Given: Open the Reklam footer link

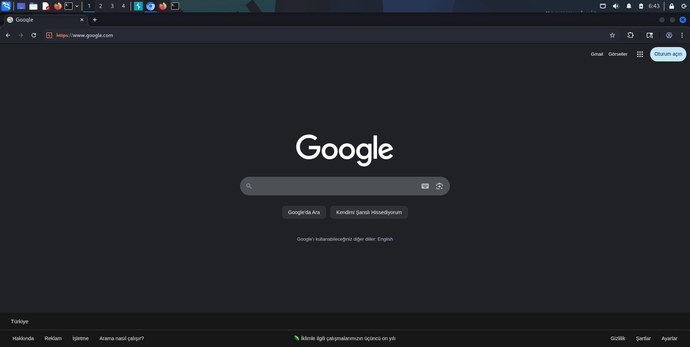Looking at the screenshot, I should [x=53, y=338].
